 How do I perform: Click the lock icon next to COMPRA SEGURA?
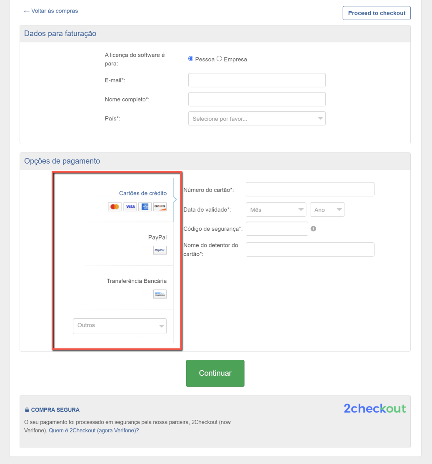(x=27, y=409)
